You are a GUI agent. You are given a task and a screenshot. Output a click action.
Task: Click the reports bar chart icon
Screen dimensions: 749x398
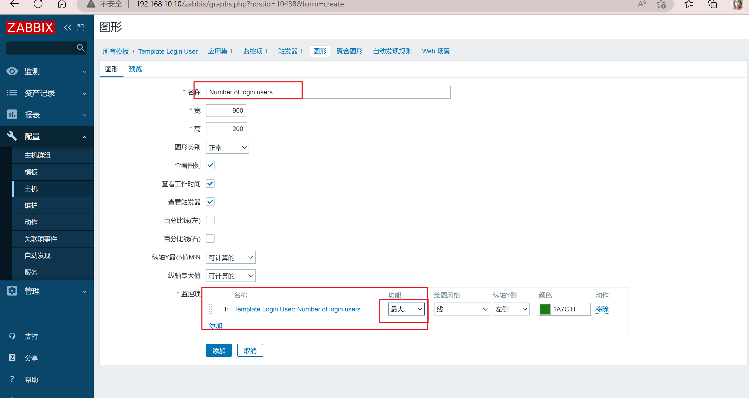[x=12, y=114]
